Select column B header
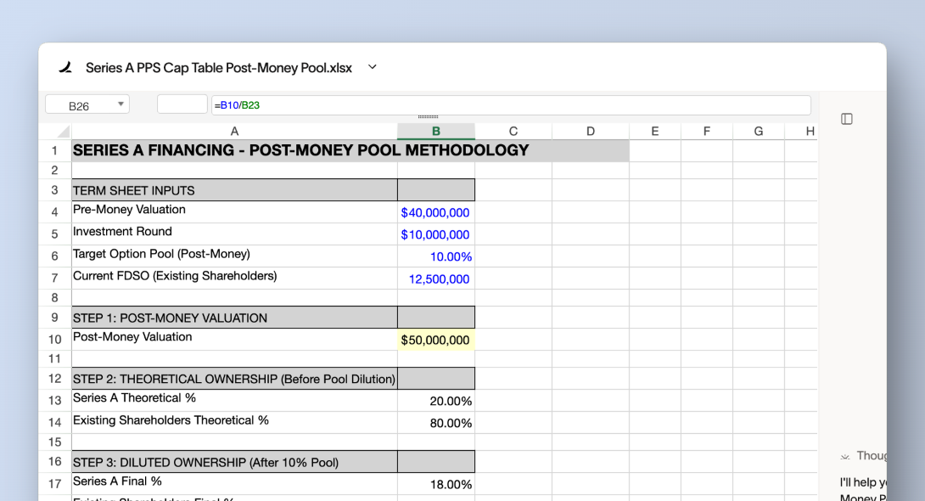925x501 pixels. point(436,131)
